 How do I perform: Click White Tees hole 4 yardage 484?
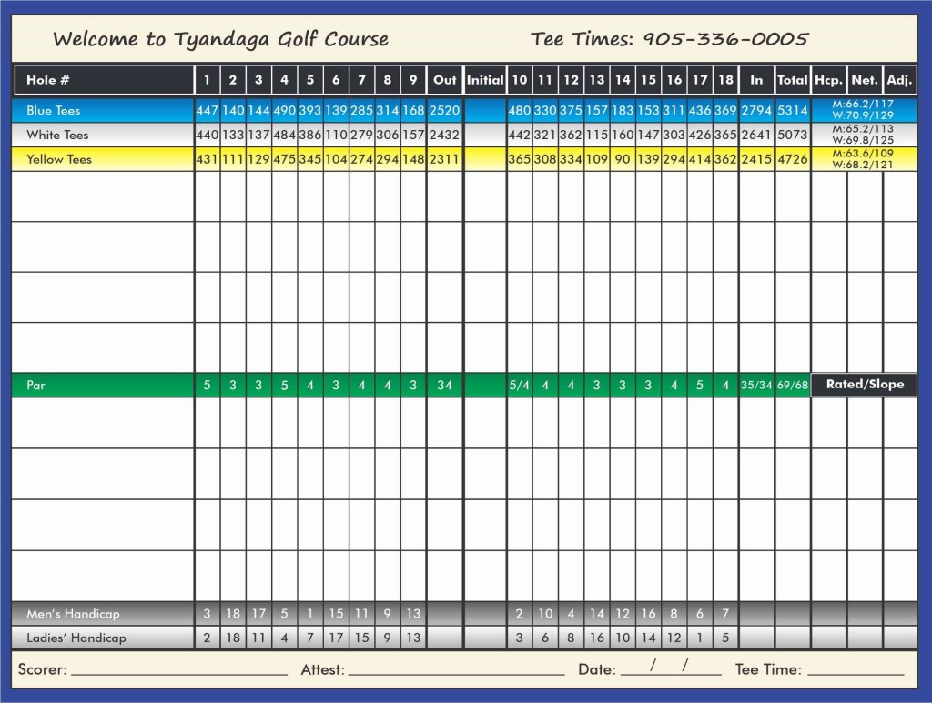point(284,135)
